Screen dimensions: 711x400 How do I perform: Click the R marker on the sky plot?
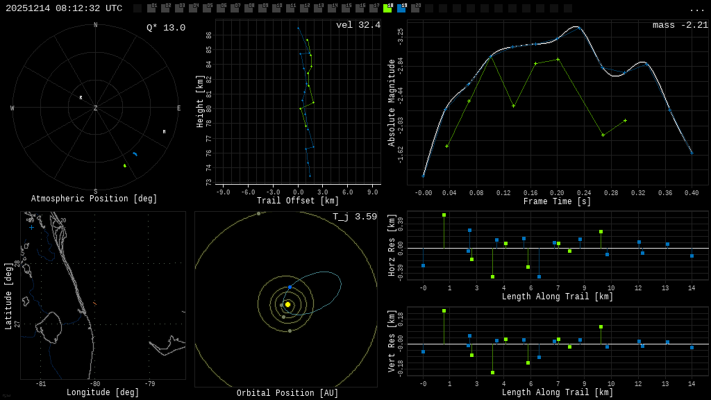[x=81, y=98]
